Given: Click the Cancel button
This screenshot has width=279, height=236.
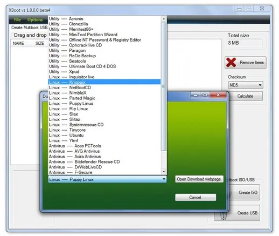Looking at the screenshot, I should pyautogui.click(x=196, y=198).
